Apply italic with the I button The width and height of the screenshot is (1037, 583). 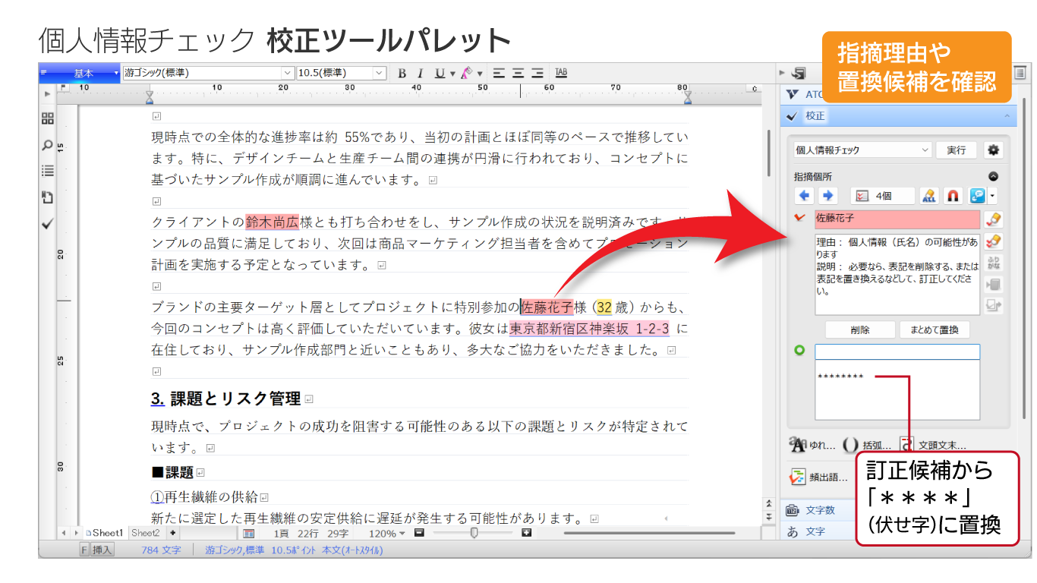coord(420,74)
